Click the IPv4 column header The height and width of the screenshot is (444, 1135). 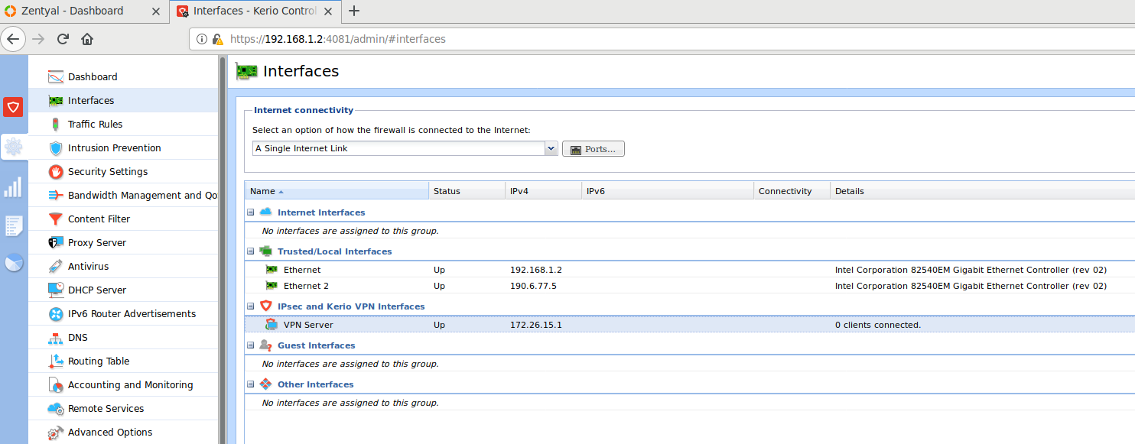pyautogui.click(x=543, y=191)
